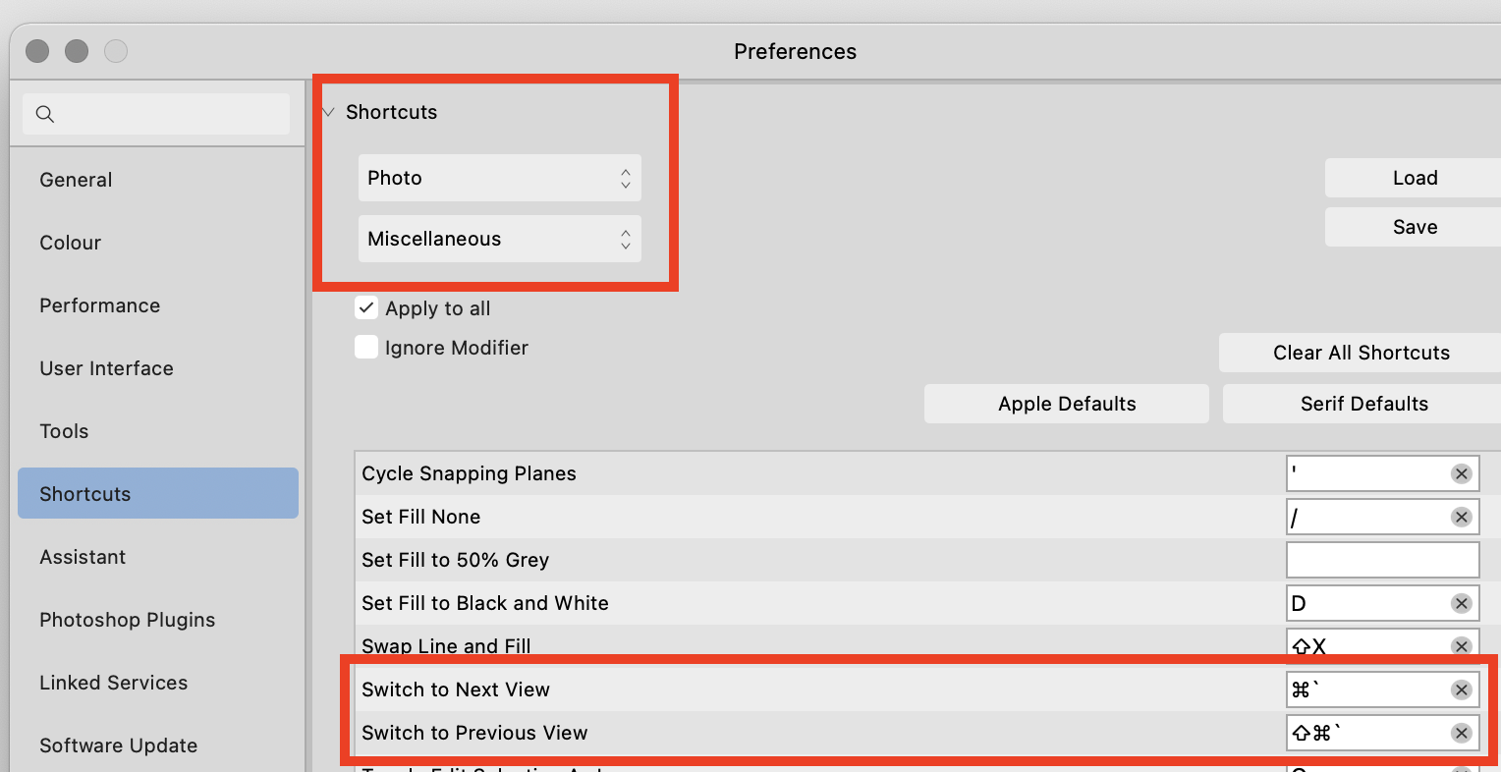Select User Interface in the sidebar
The height and width of the screenshot is (772, 1501).
[106, 368]
